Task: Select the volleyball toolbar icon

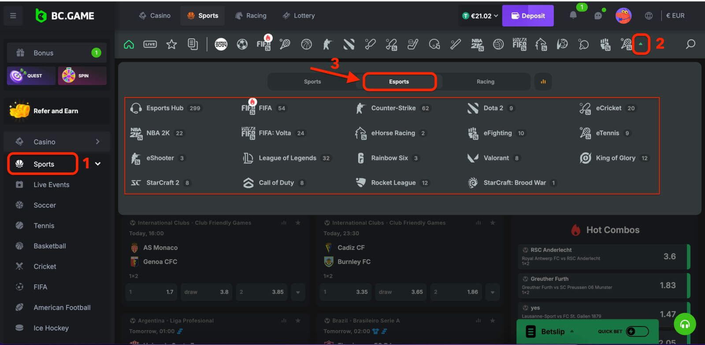Action: [x=498, y=44]
